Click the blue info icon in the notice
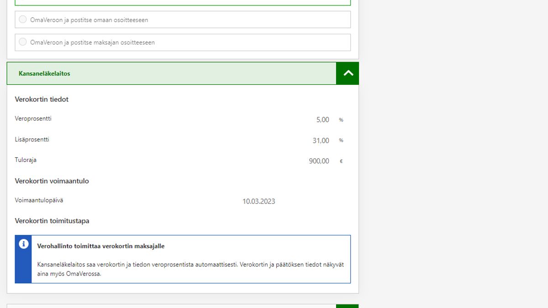 pyautogui.click(x=24, y=244)
